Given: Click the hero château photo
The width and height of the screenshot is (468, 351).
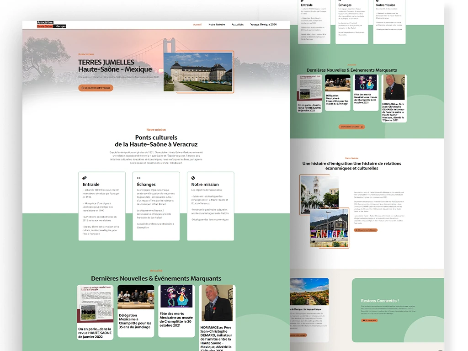Looking at the screenshot, I should click(x=198, y=72).
